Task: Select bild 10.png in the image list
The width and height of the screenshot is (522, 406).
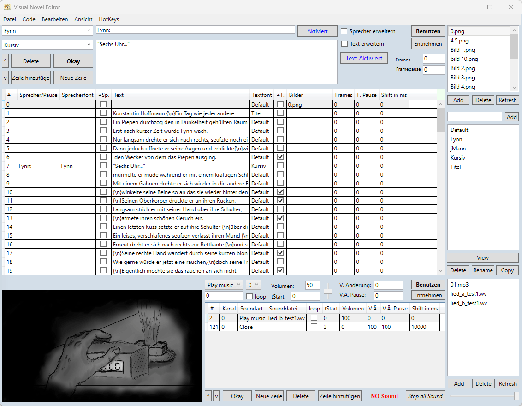Action: click(464, 59)
